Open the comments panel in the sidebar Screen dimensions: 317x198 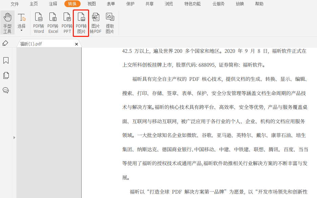click(x=6, y=90)
